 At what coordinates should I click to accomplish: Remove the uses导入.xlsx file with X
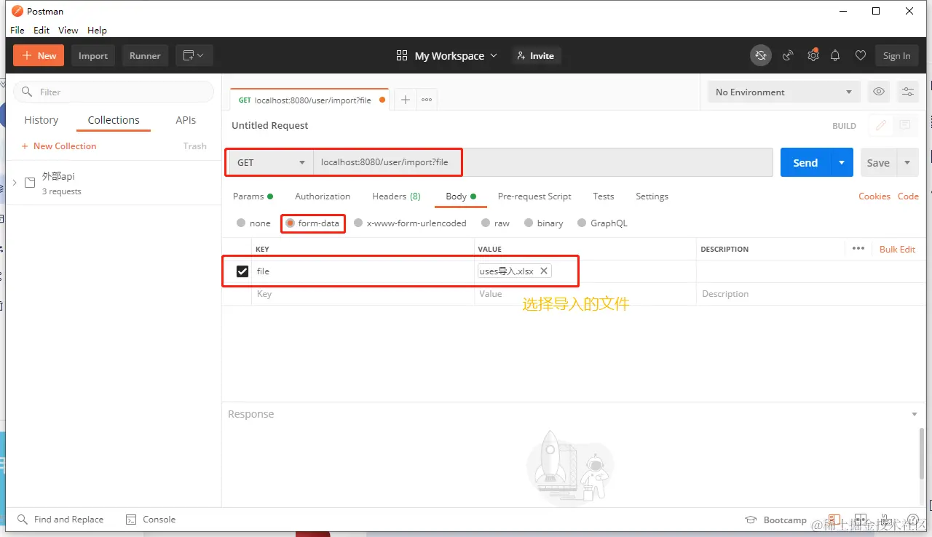click(x=543, y=271)
